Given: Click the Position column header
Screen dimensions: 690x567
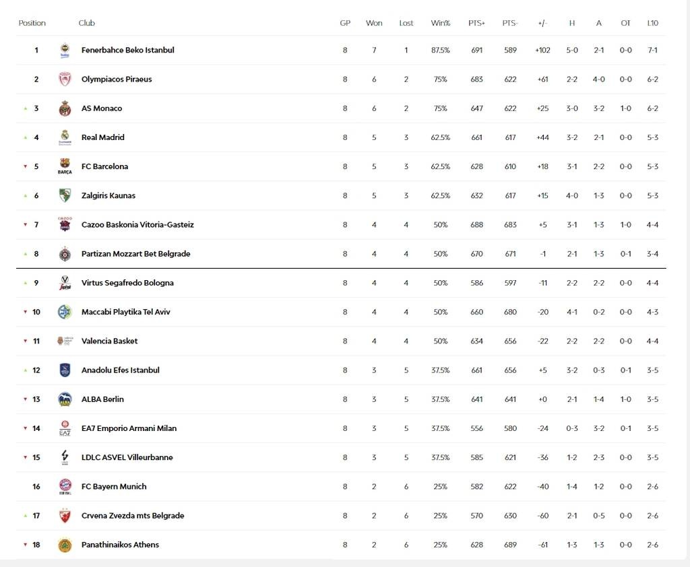Looking at the screenshot, I should click(x=32, y=22).
